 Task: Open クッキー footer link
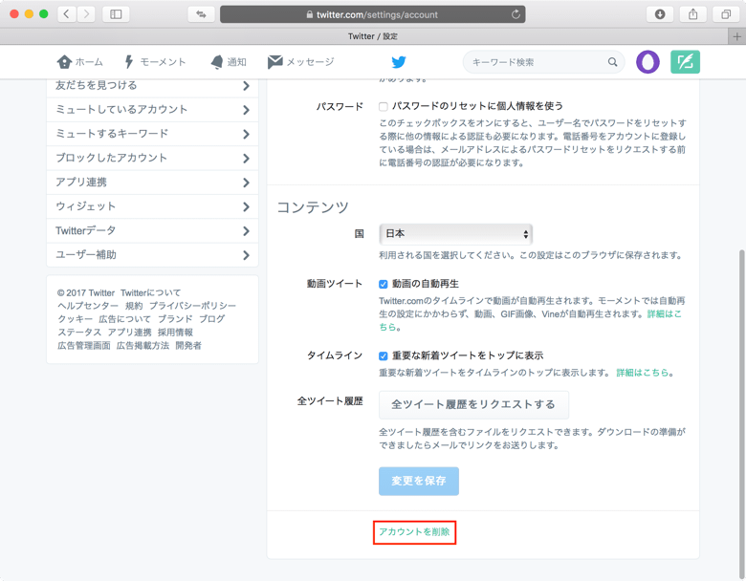click(x=76, y=319)
